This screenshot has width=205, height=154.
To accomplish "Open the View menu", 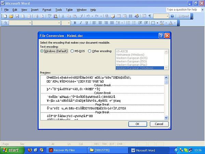I will (24, 10).
